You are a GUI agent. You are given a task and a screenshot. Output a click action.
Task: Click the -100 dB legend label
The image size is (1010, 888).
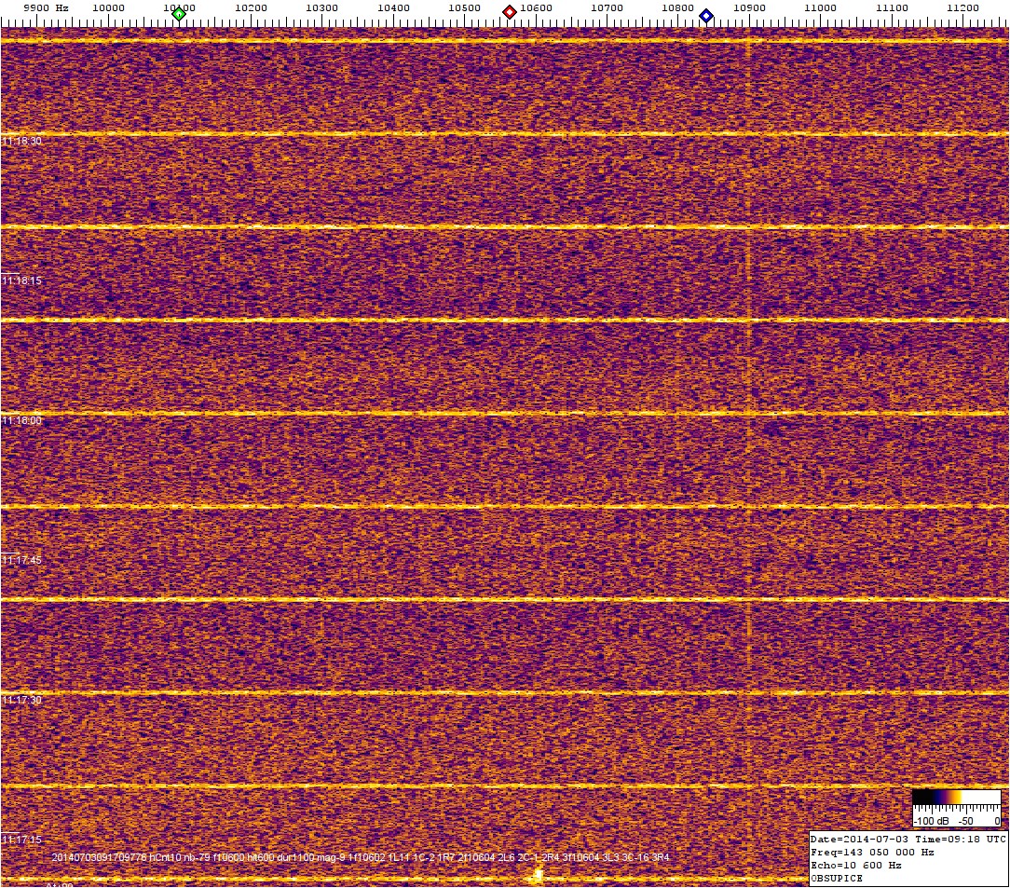[930, 821]
